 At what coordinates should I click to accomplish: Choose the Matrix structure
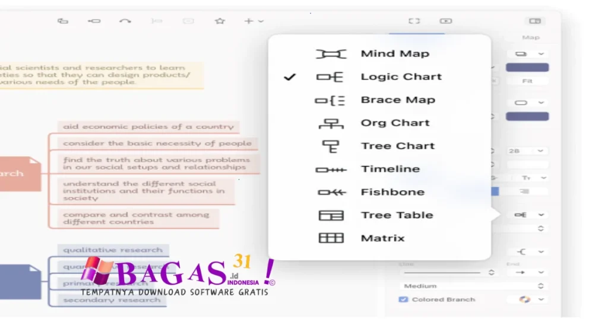point(379,238)
